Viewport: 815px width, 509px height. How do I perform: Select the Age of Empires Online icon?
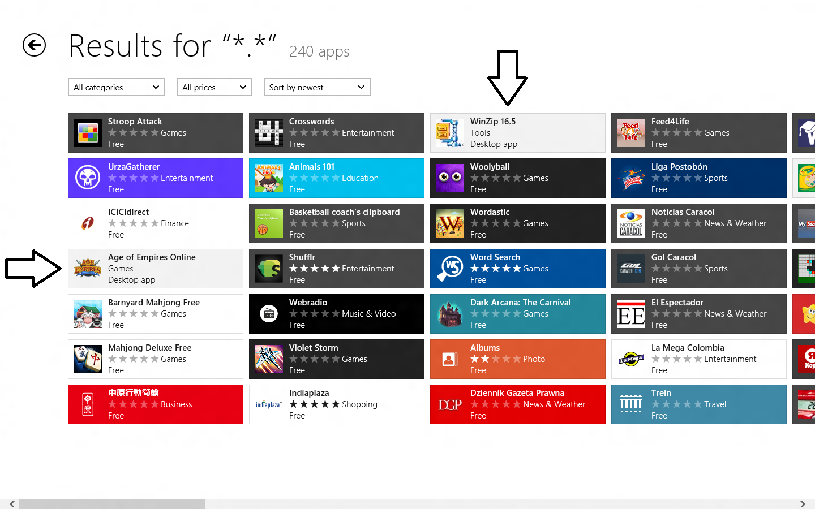click(x=88, y=268)
